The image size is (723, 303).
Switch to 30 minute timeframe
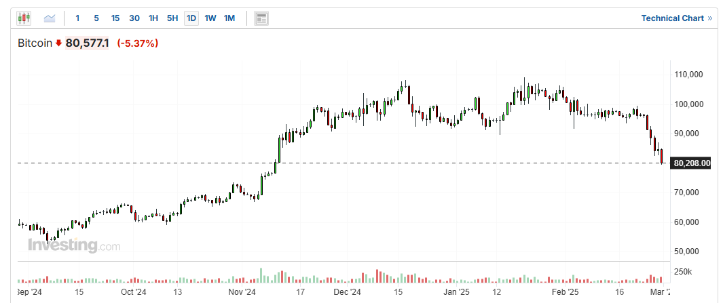134,18
